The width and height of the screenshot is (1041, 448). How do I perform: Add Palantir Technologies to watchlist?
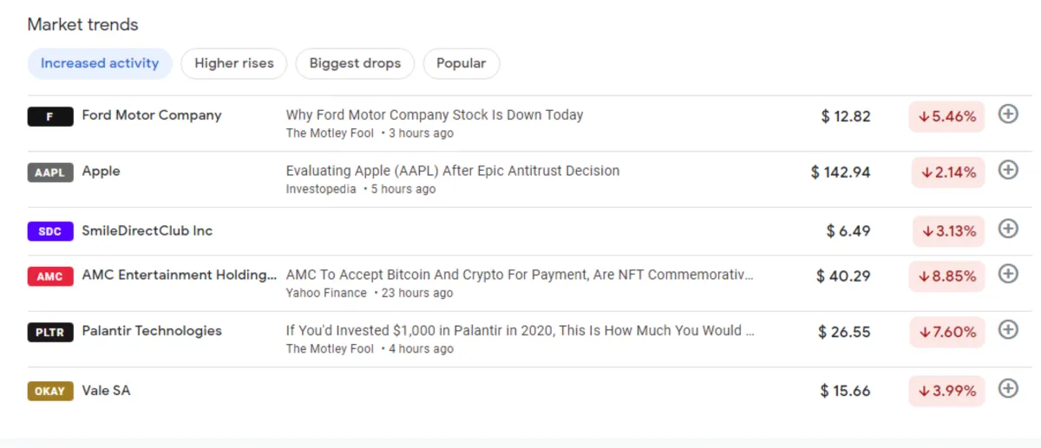(1007, 330)
